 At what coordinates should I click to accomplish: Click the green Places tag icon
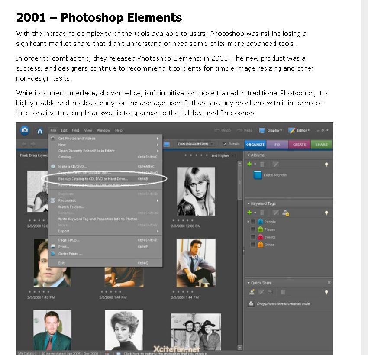coord(260,229)
